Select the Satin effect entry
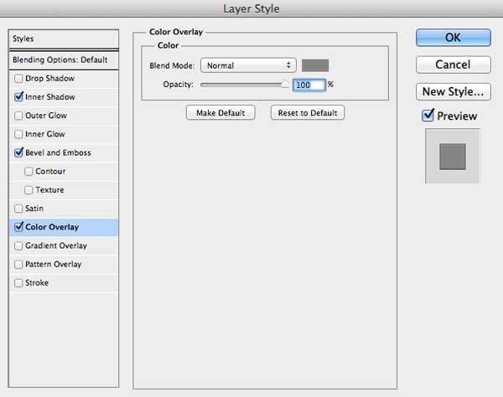Screen dimensions: 503x397 point(64,209)
